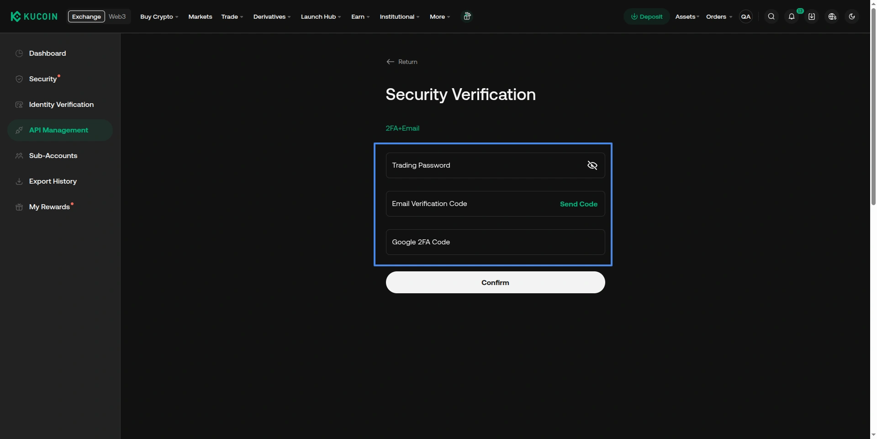Expand the Trade dropdown menu

(x=232, y=16)
